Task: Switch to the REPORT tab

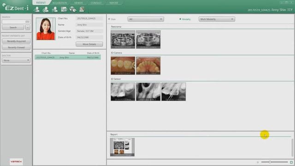Action: [114, 3]
